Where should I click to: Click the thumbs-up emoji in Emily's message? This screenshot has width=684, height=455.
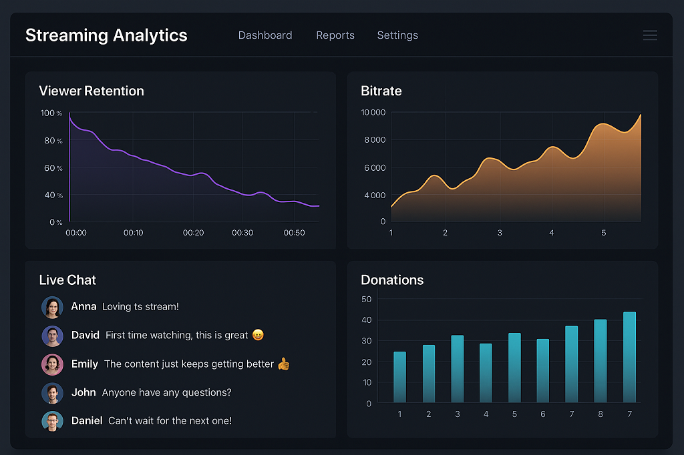[284, 364]
